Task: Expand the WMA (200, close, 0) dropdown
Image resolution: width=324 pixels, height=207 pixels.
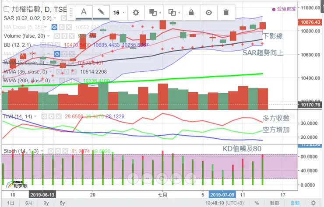Action: (x=53, y=81)
